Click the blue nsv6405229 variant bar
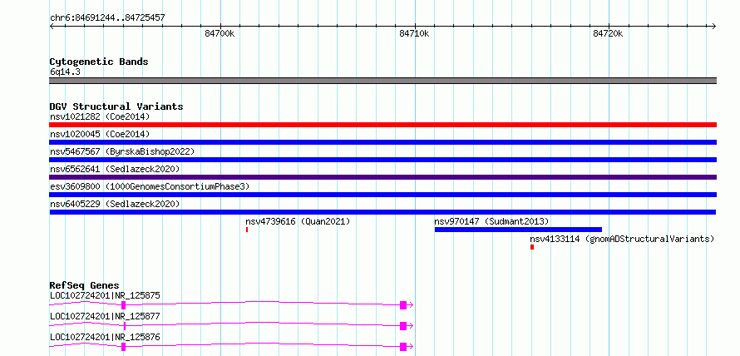 coord(382,212)
